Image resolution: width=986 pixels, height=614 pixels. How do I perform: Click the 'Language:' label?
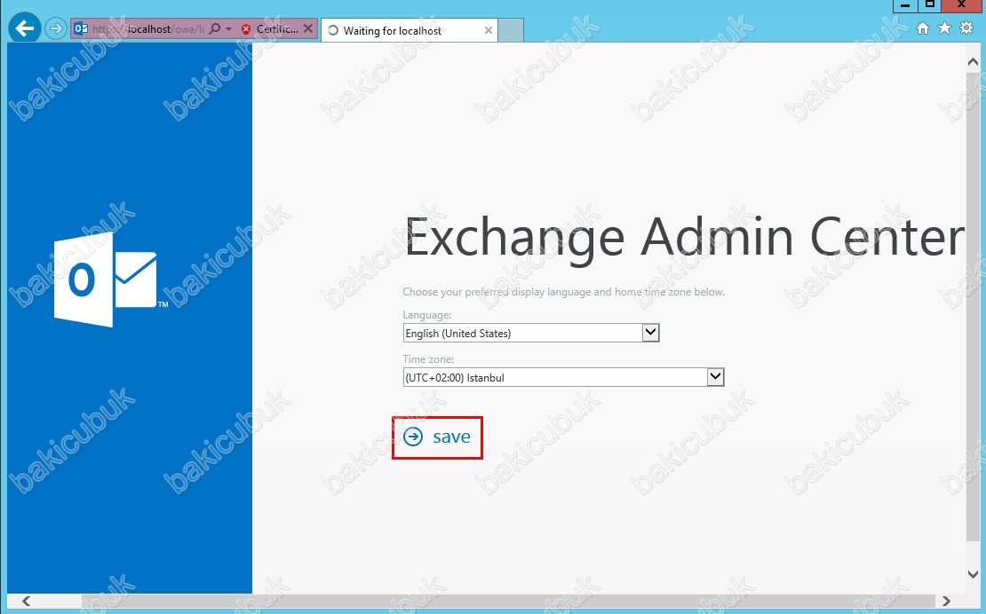[x=427, y=314]
